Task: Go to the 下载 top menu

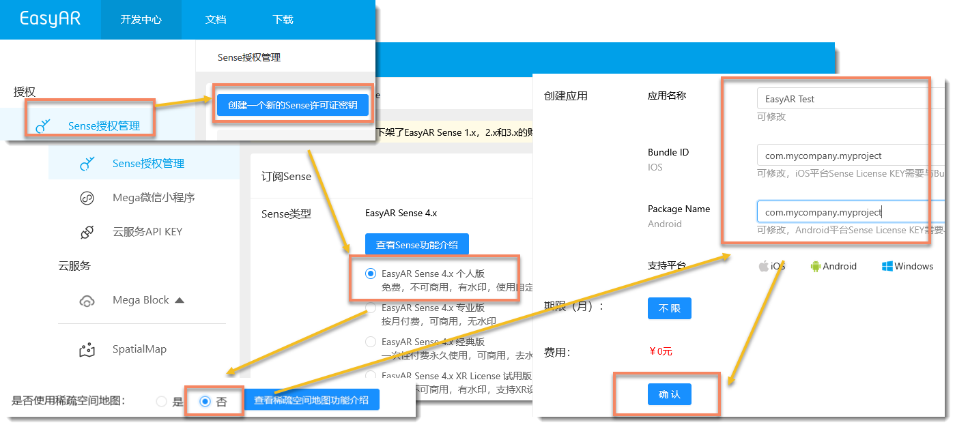Action: point(283,20)
